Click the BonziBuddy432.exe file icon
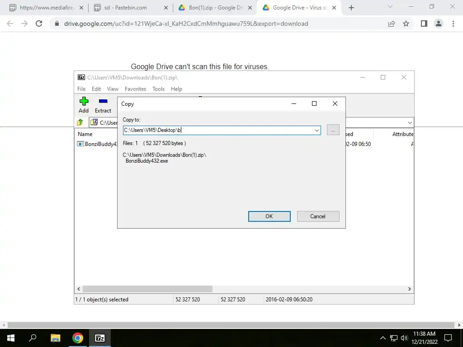 point(80,144)
